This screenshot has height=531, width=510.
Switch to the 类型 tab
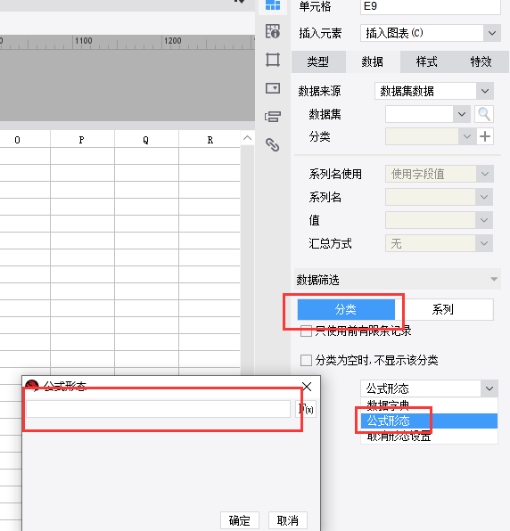pos(318,62)
